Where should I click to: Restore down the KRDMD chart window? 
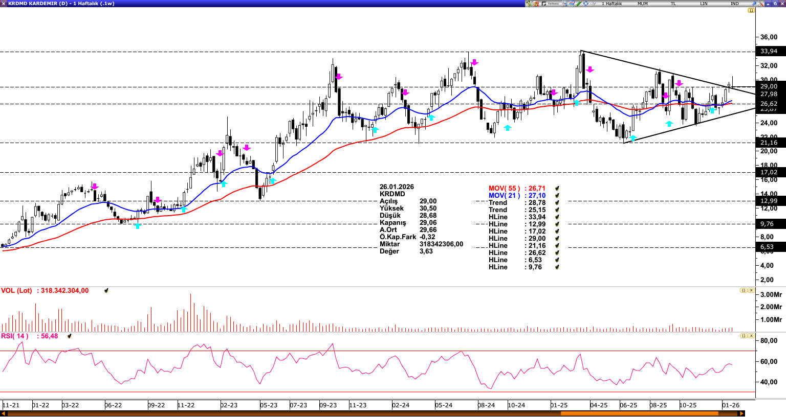(x=774, y=4)
